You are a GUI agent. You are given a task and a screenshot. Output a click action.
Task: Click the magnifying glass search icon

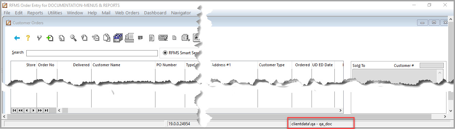pos(73,38)
